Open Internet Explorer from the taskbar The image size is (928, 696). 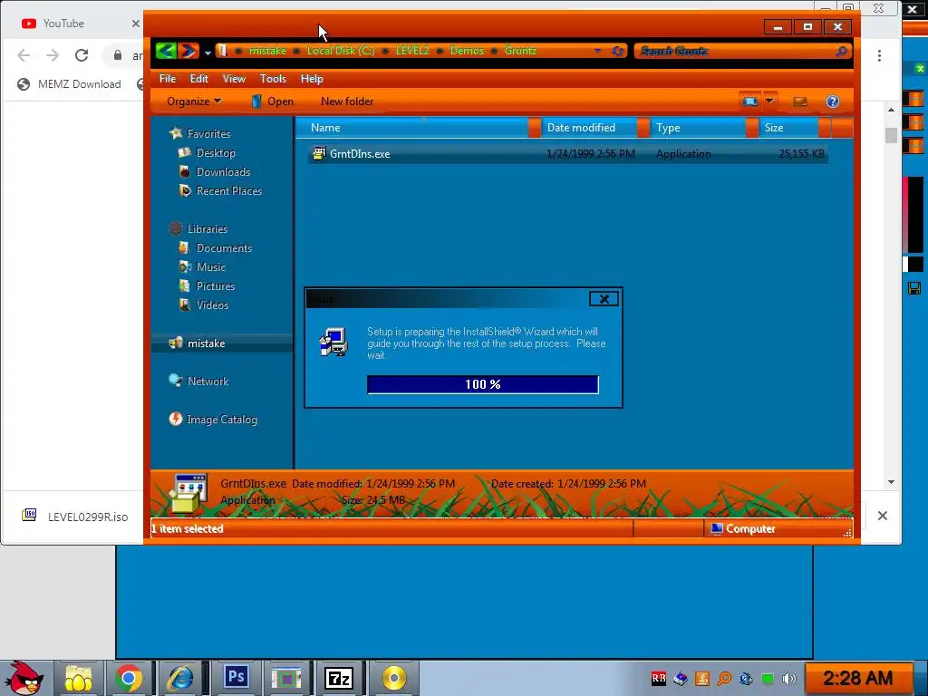(x=180, y=678)
